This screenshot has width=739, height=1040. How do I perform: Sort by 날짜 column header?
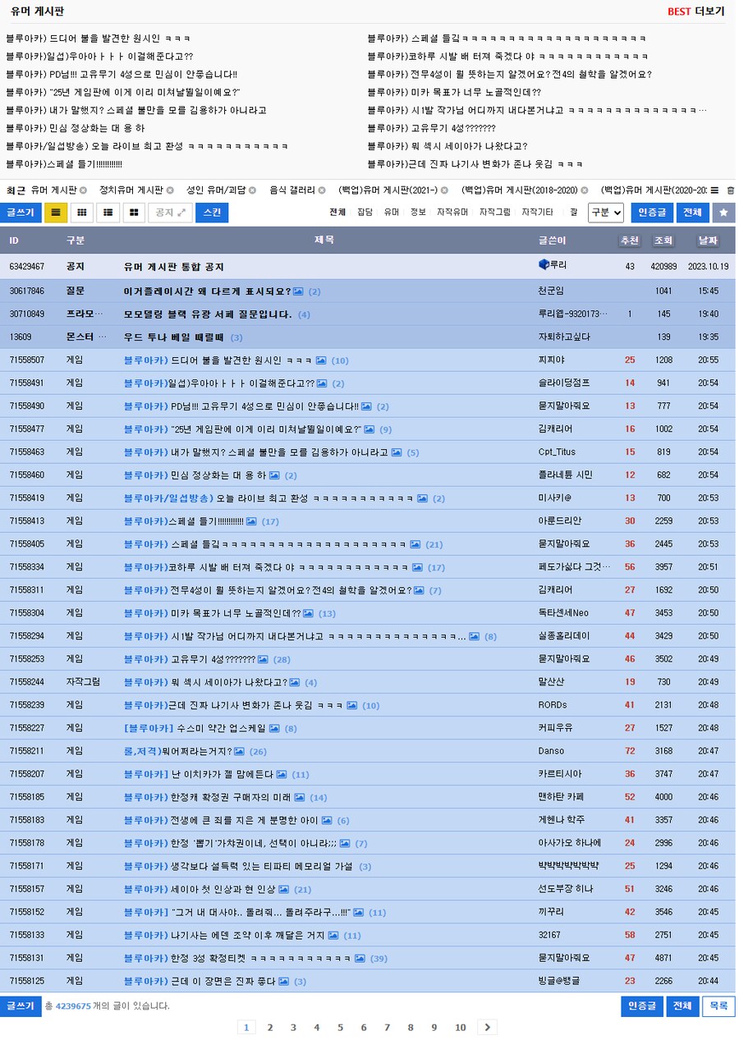tap(708, 241)
